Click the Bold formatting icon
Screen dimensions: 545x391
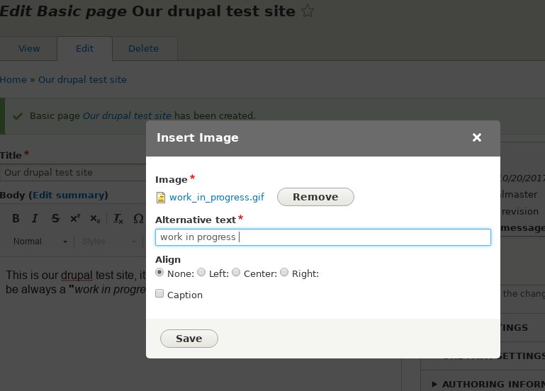click(x=16, y=218)
